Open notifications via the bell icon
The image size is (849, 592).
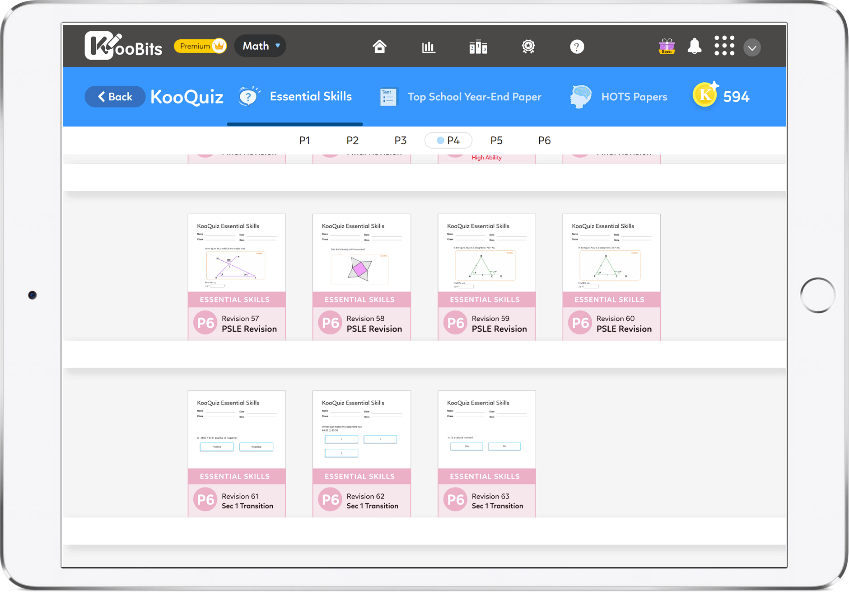point(695,46)
